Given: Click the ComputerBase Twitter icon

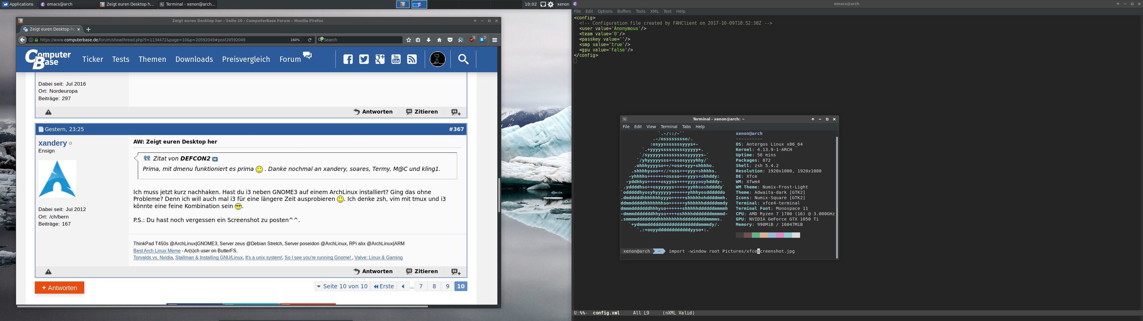Looking at the screenshot, I should (x=364, y=59).
